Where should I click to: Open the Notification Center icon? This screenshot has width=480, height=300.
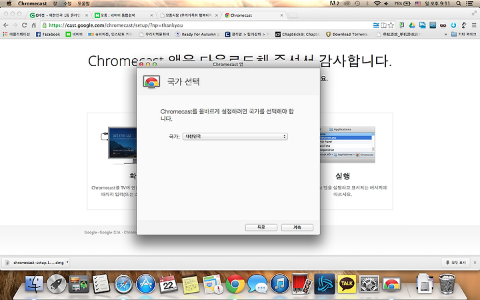pyautogui.click(x=469, y=3)
